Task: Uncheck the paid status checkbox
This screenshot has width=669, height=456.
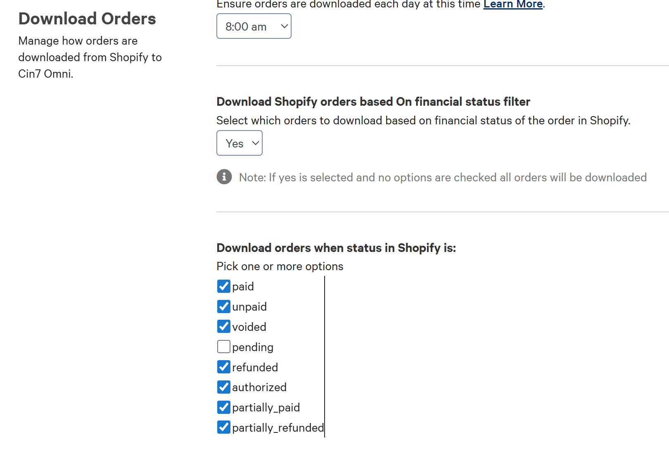Action: point(224,286)
